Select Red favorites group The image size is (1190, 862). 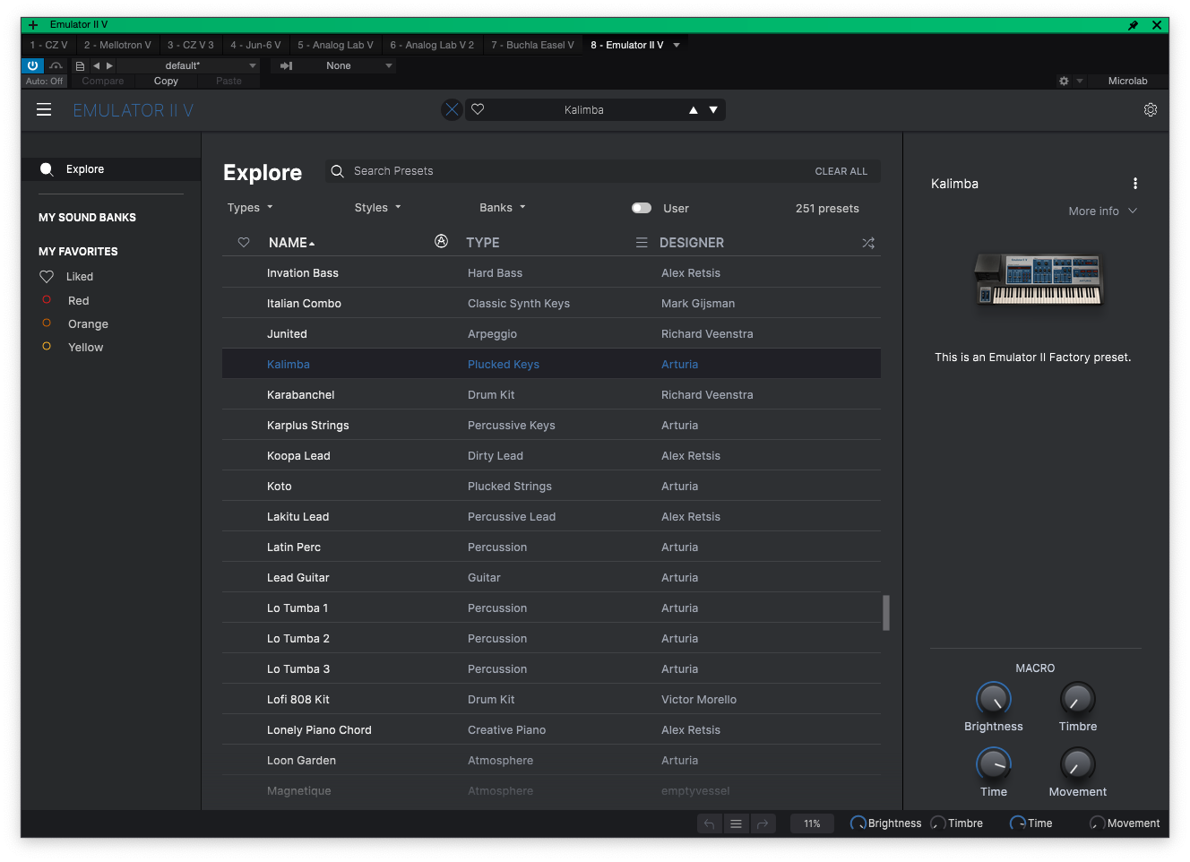78,301
